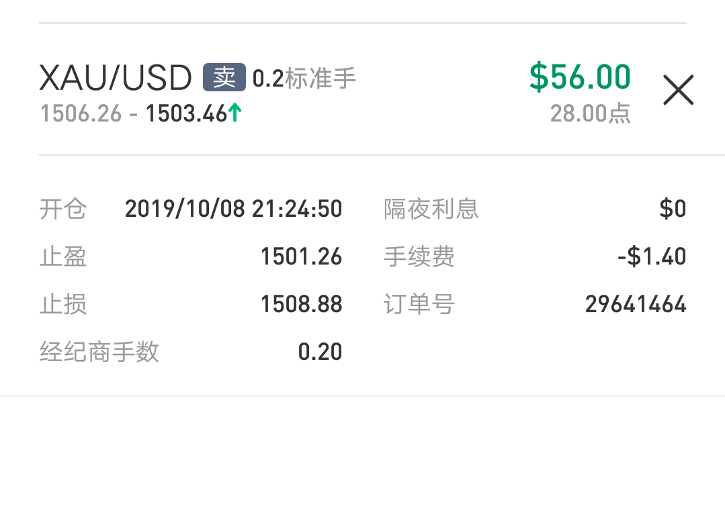Tap the 止损 label
The width and height of the screenshot is (725, 515).
pos(63,304)
